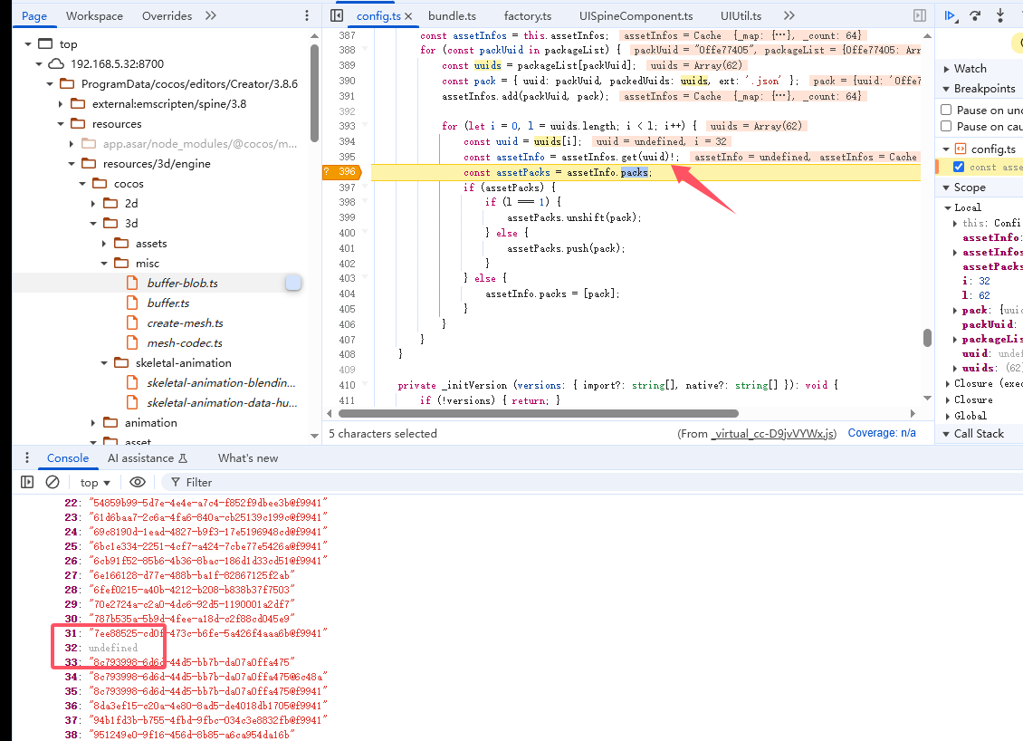Click the file navigator vertical scrollbar

[x=314, y=92]
